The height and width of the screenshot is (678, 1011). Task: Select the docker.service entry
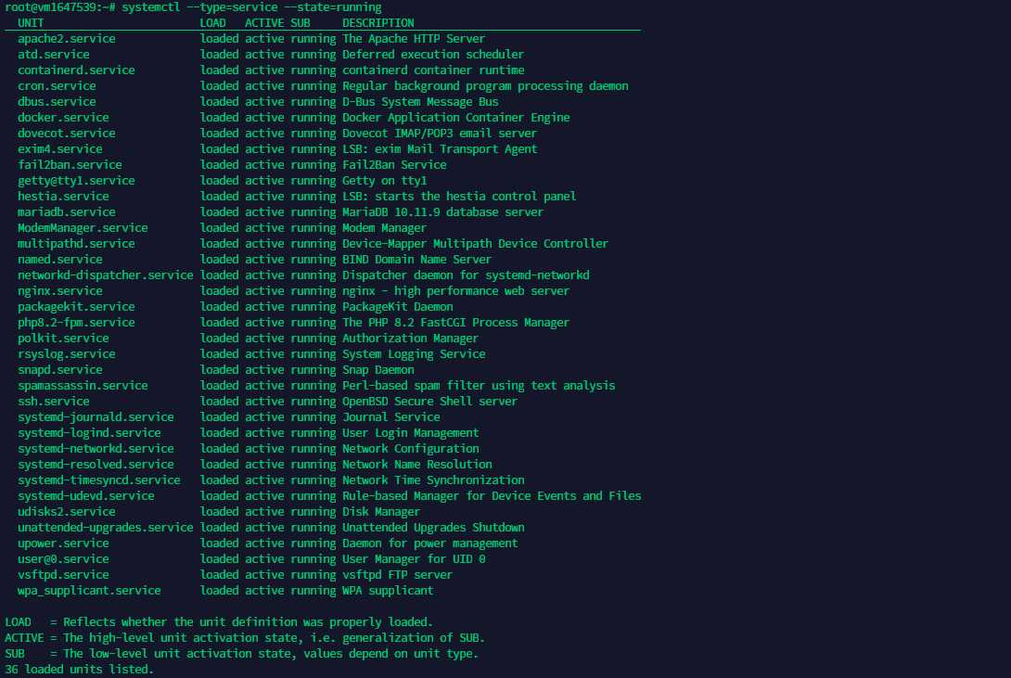pyautogui.click(x=63, y=117)
